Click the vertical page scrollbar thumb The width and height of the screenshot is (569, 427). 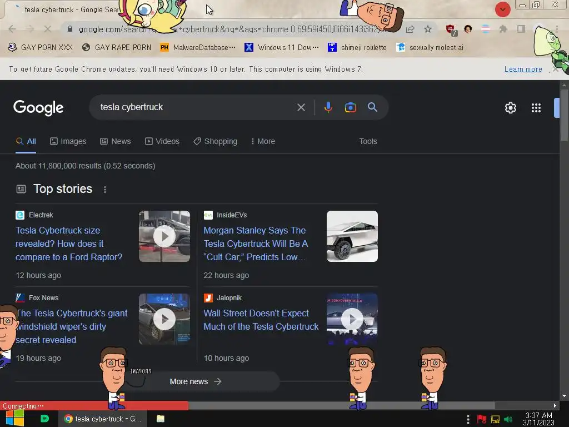[x=563, y=115]
